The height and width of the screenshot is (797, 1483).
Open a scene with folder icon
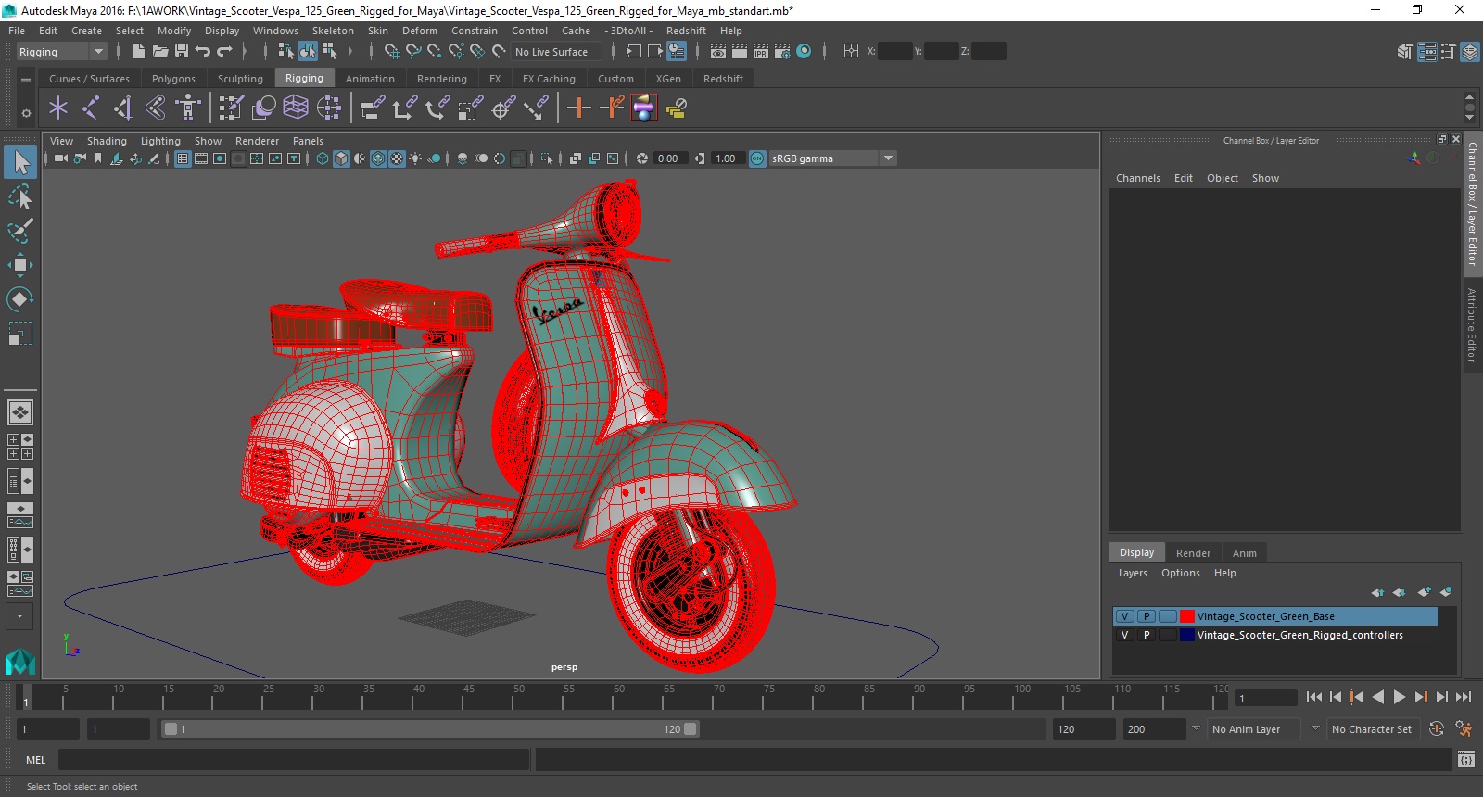(x=160, y=51)
